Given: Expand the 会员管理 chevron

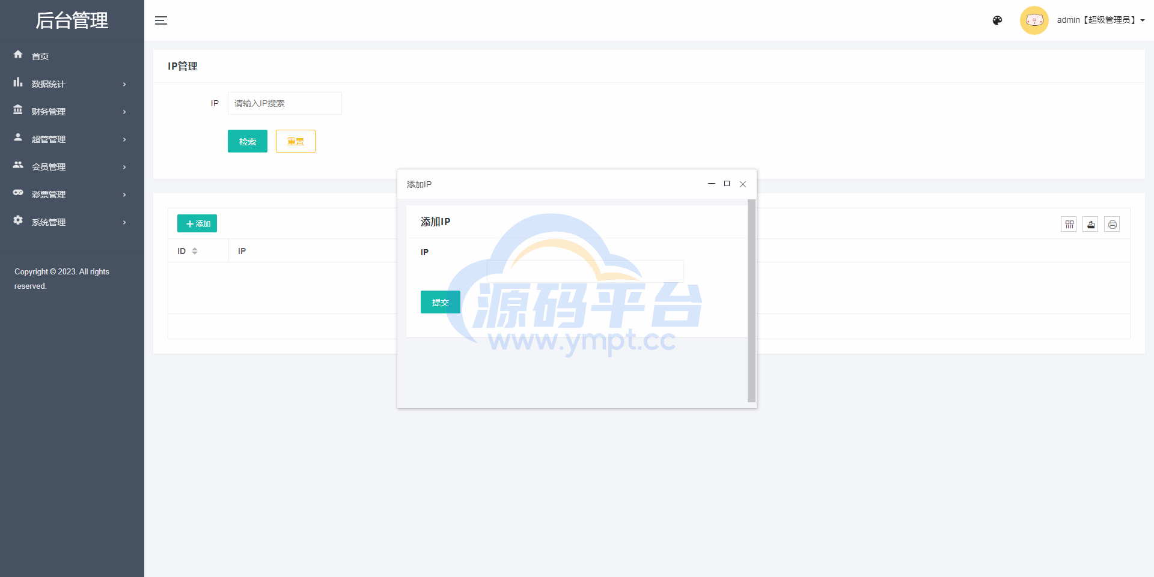Looking at the screenshot, I should [124, 167].
